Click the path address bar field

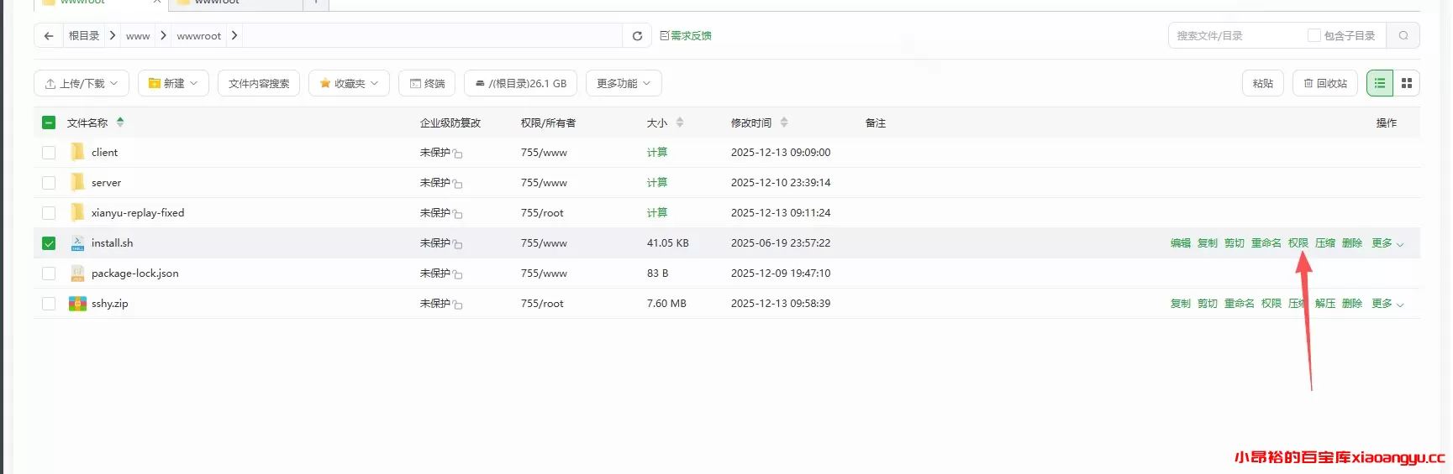(433, 35)
